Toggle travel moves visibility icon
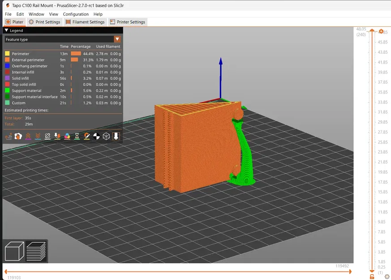The image size is (391, 280). coord(9,136)
